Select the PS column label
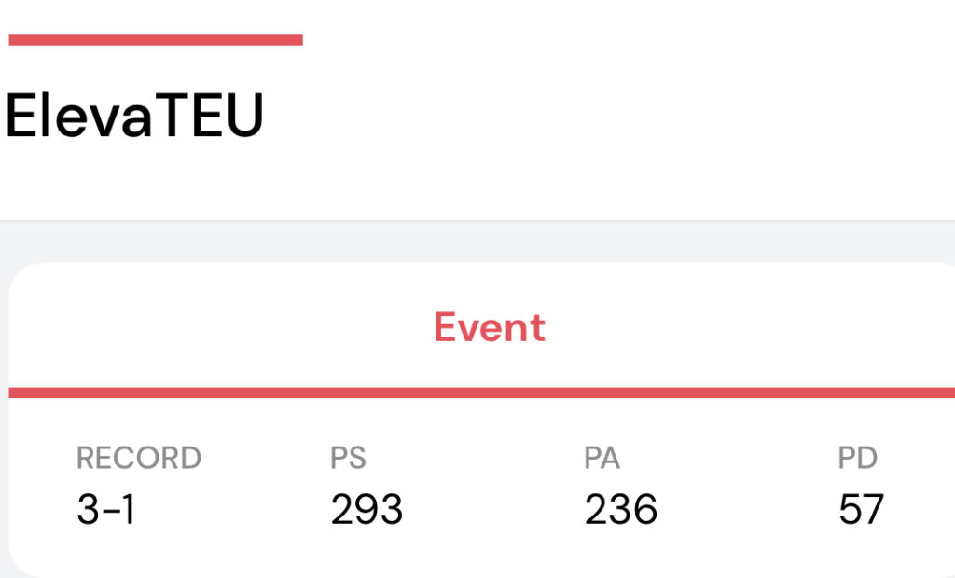The width and height of the screenshot is (955, 578). point(348,458)
